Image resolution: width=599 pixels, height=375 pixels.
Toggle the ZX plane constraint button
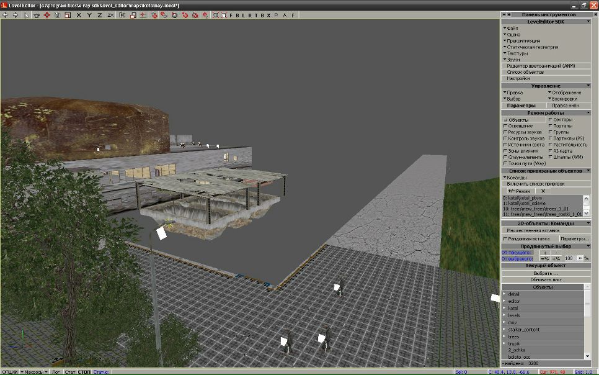pos(110,14)
